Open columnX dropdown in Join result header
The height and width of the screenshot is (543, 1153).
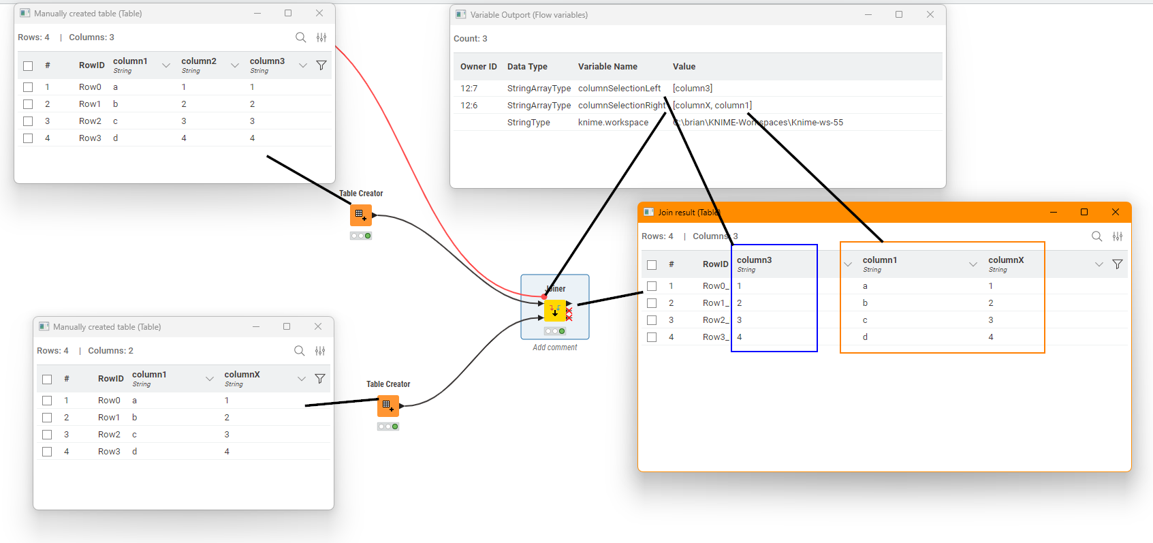click(1099, 264)
